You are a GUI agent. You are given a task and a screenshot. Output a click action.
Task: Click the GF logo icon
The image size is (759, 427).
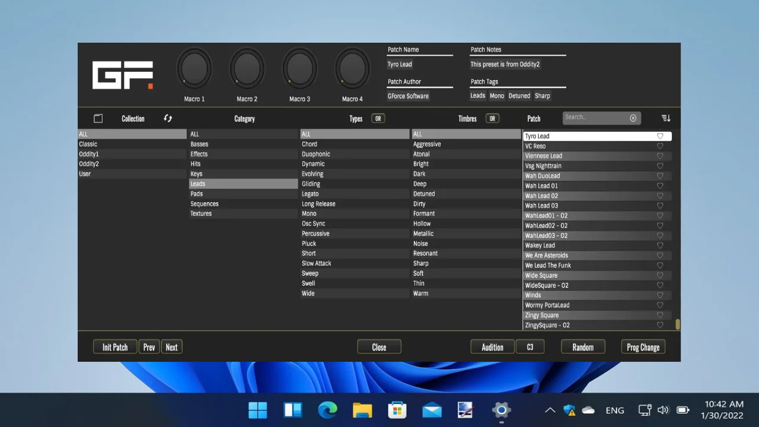tap(123, 75)
